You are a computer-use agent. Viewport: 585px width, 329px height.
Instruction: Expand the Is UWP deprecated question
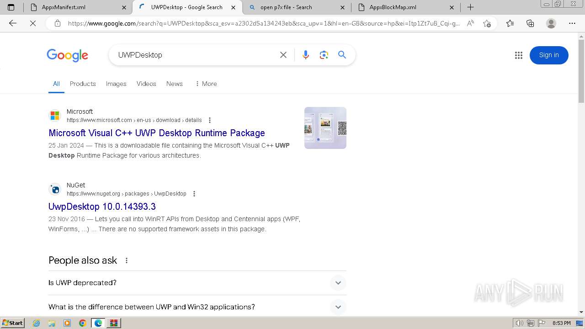[x=197, y=283]
